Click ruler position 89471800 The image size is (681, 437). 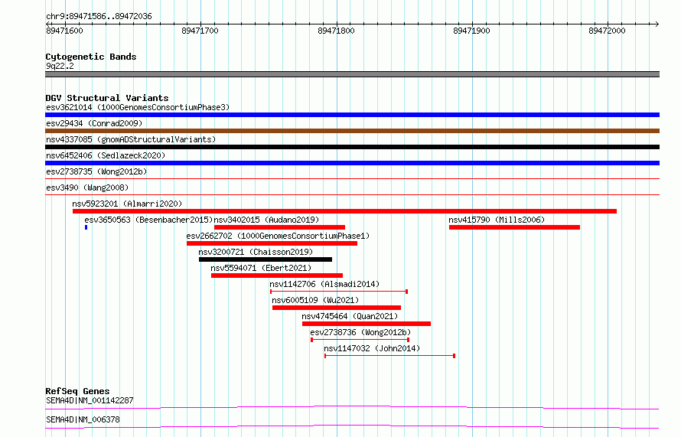(x=336, y=31)
